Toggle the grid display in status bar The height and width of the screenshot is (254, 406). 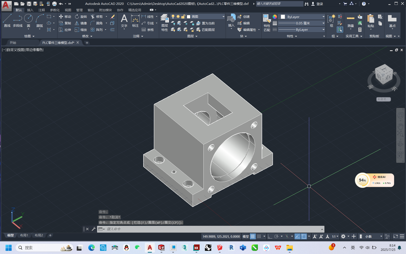pyautogui.click(x=252, y=236)
